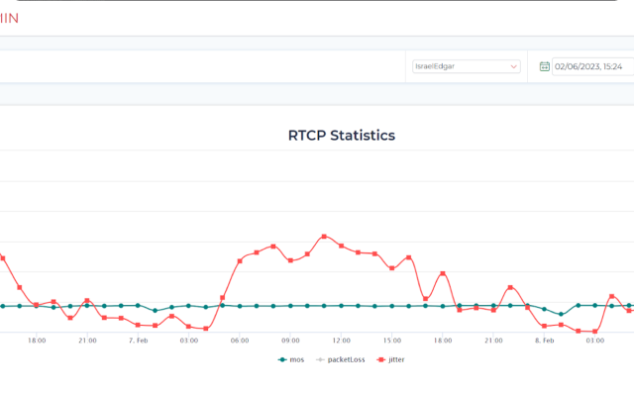This screenshot has height=396, width=634.
Task: Select the mos point at 12:00
Action: coord(341,306)
